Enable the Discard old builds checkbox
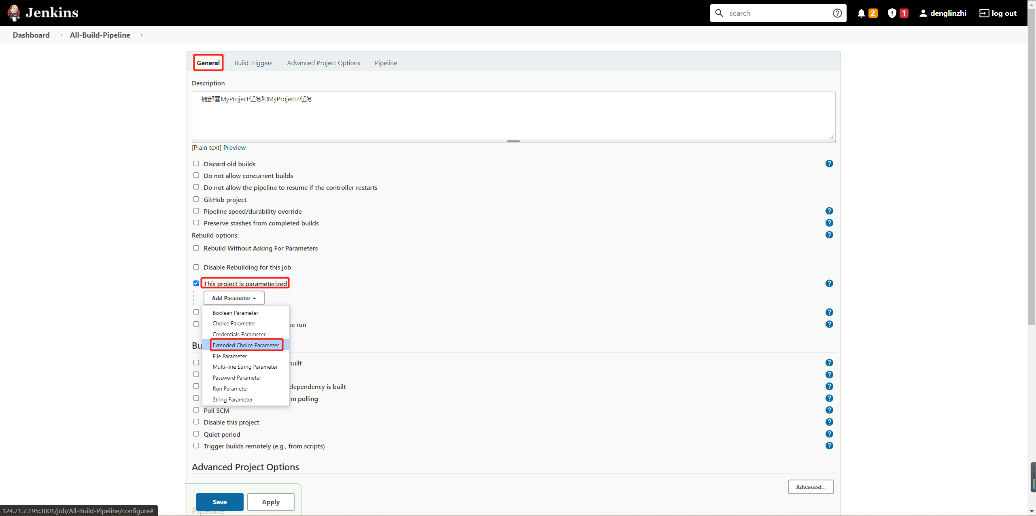 [196, 164]
